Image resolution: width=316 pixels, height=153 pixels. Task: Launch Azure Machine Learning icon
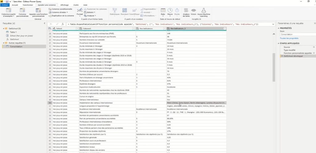(204, 10)
